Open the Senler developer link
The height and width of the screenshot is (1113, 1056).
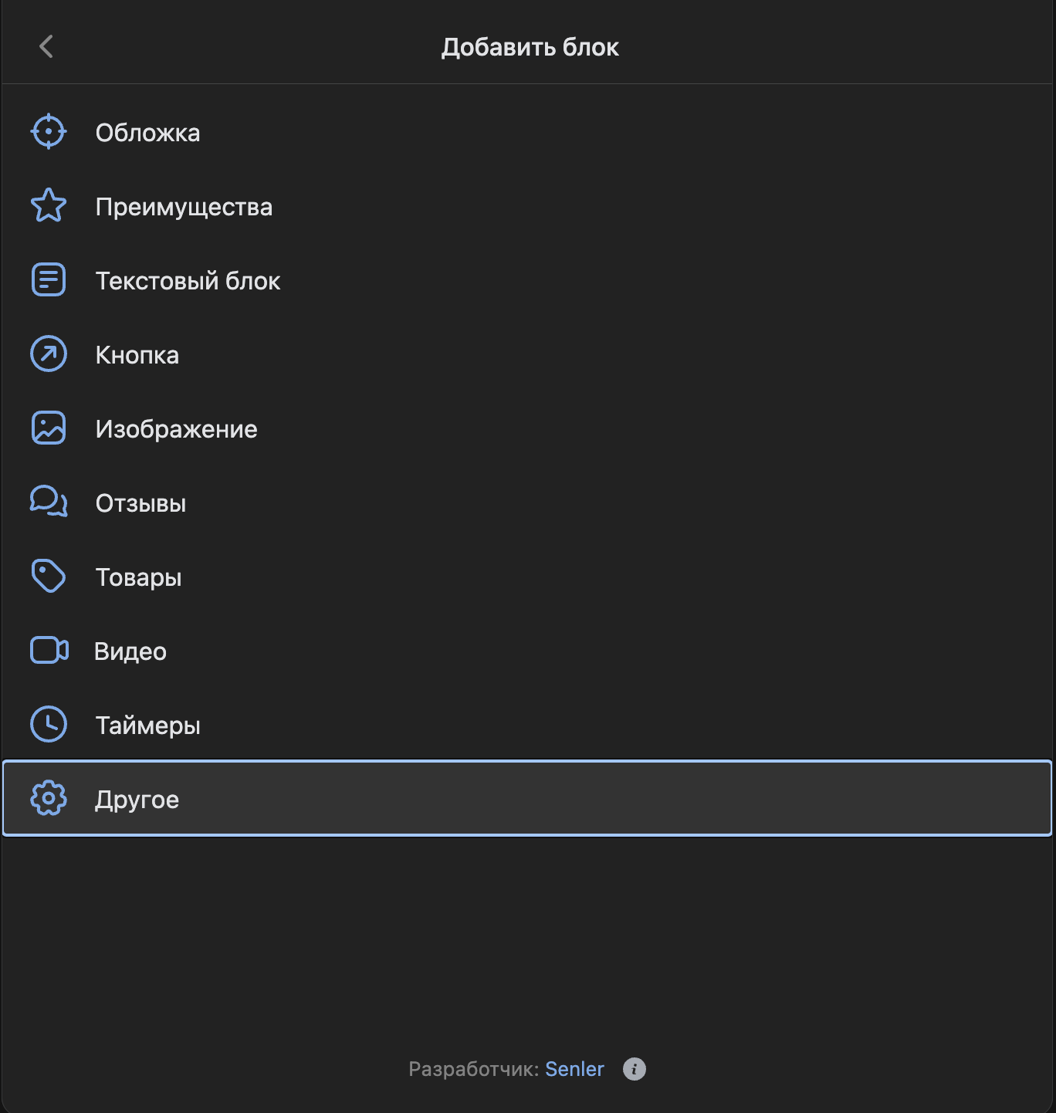coord(574,1069)
